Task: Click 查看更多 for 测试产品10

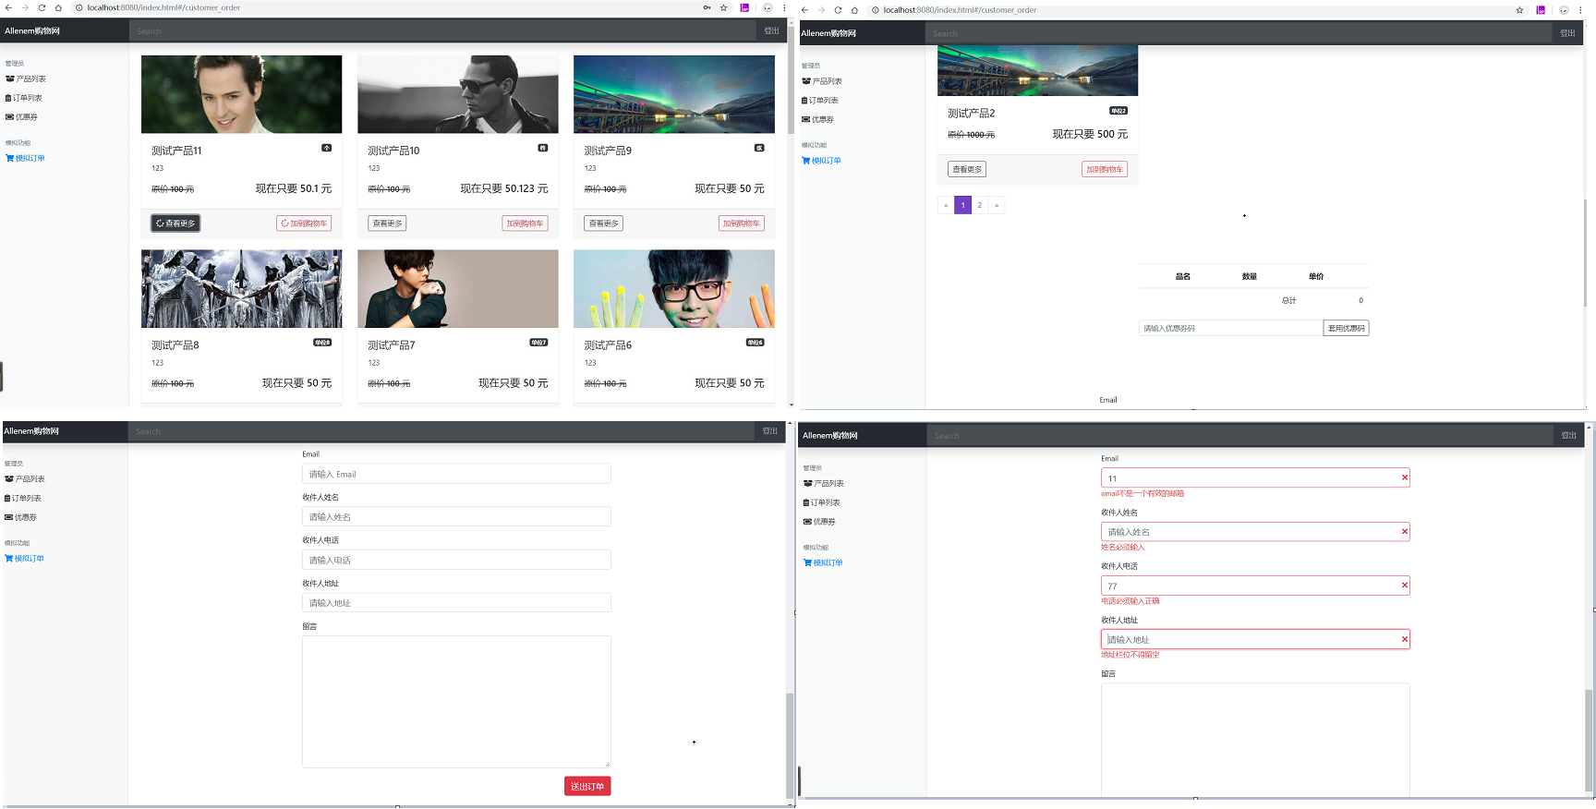Action: coord(387,223)
